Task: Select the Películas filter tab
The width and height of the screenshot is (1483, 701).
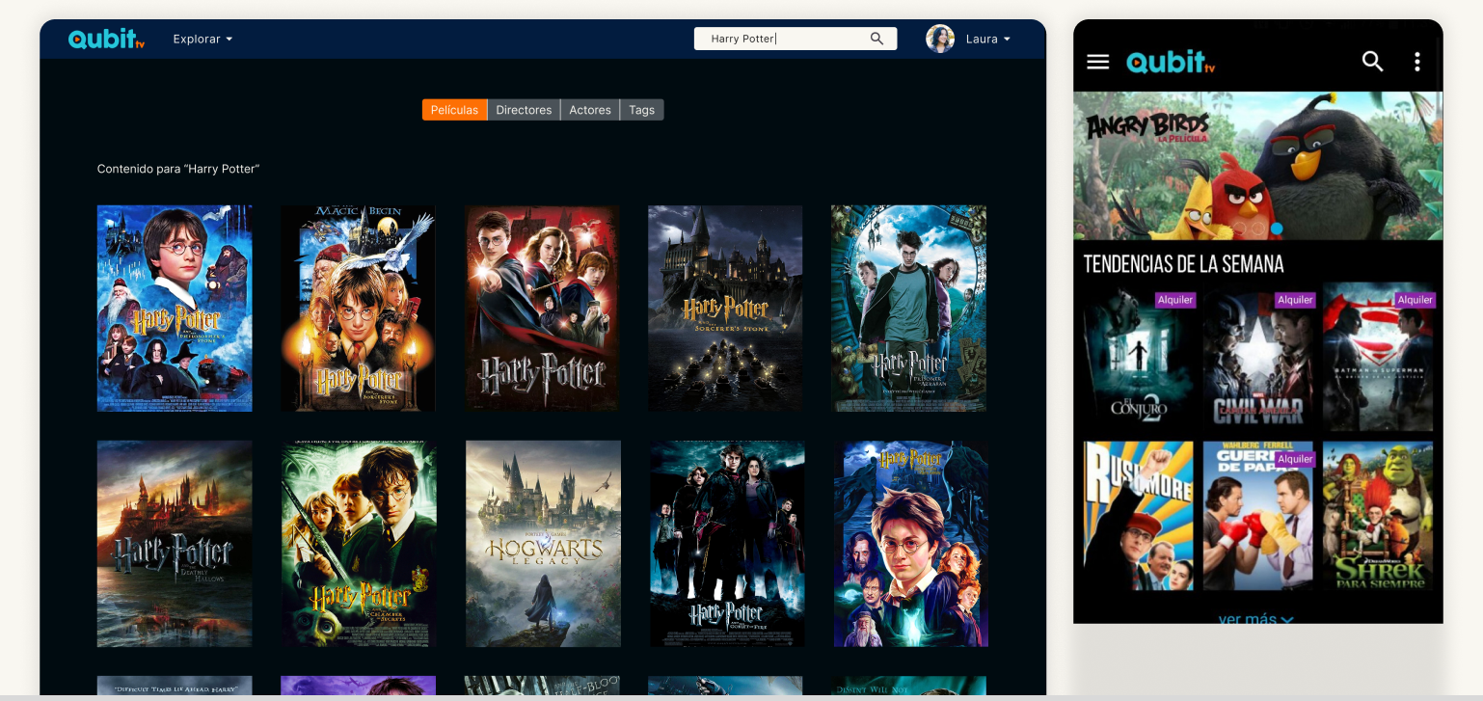Action: pyautogui.click(x=454, y=110)
